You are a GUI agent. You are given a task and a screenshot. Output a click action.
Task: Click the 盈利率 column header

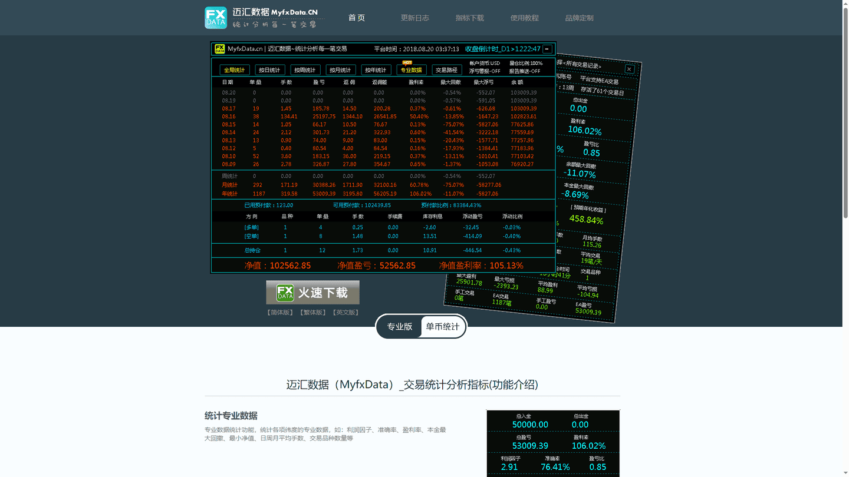click(416, 82)
